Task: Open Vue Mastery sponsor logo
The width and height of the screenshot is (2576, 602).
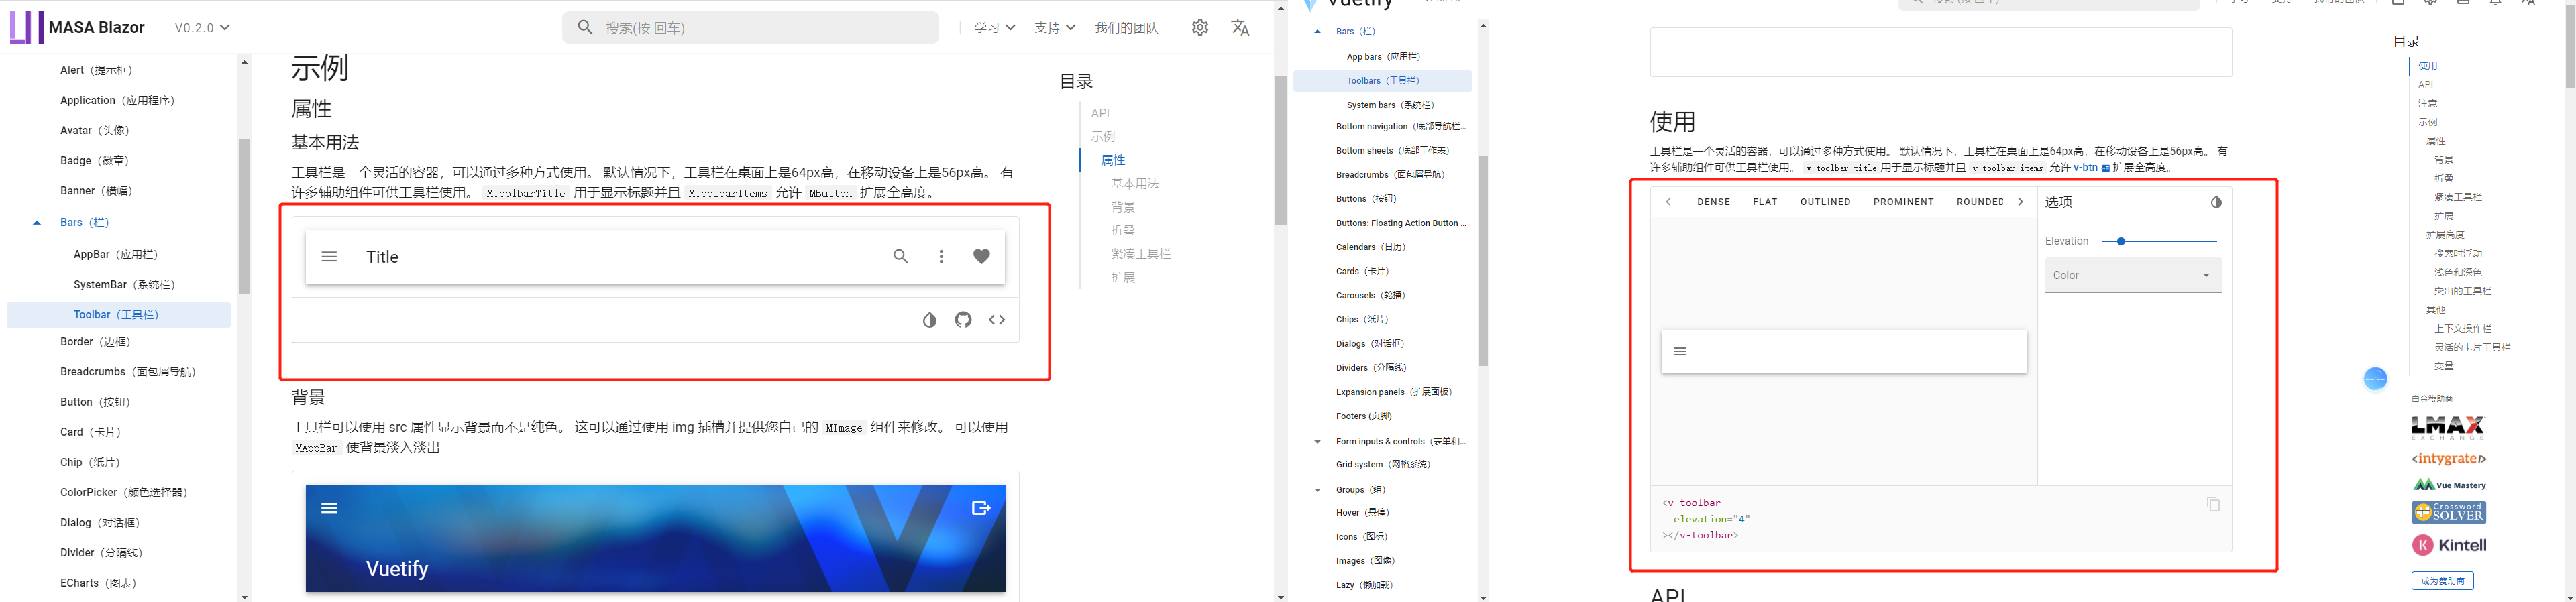Action: pyautogui.click(x=2449, y=485)
